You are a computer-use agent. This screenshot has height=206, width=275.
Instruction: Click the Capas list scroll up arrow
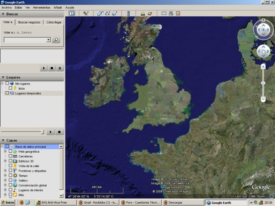[61, 146]
